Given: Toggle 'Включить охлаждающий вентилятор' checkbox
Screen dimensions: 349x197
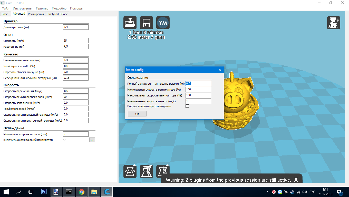Looking at the screenshot, I should (x=65, y=140).
